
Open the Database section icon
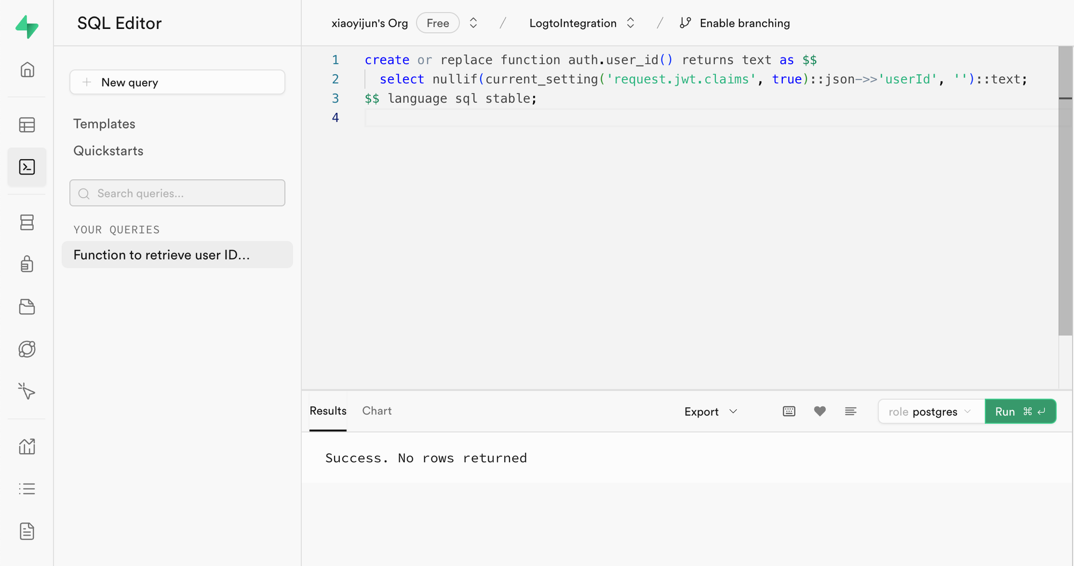[x=27, y=222]
